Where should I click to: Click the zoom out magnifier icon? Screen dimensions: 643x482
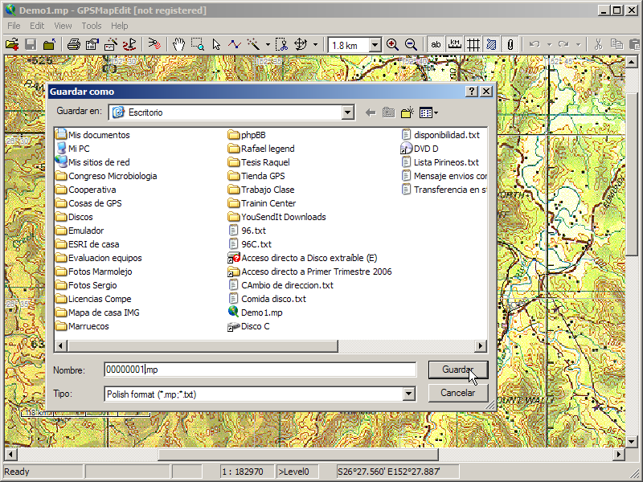point(411,45)
